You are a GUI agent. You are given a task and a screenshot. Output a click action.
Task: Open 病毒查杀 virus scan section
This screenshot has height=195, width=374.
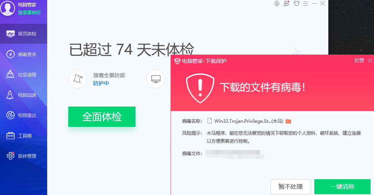pyautogui.click(x=24, y=54)
